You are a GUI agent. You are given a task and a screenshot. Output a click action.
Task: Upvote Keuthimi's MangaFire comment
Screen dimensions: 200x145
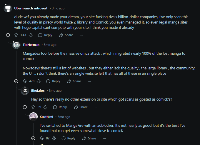[42, 138]
